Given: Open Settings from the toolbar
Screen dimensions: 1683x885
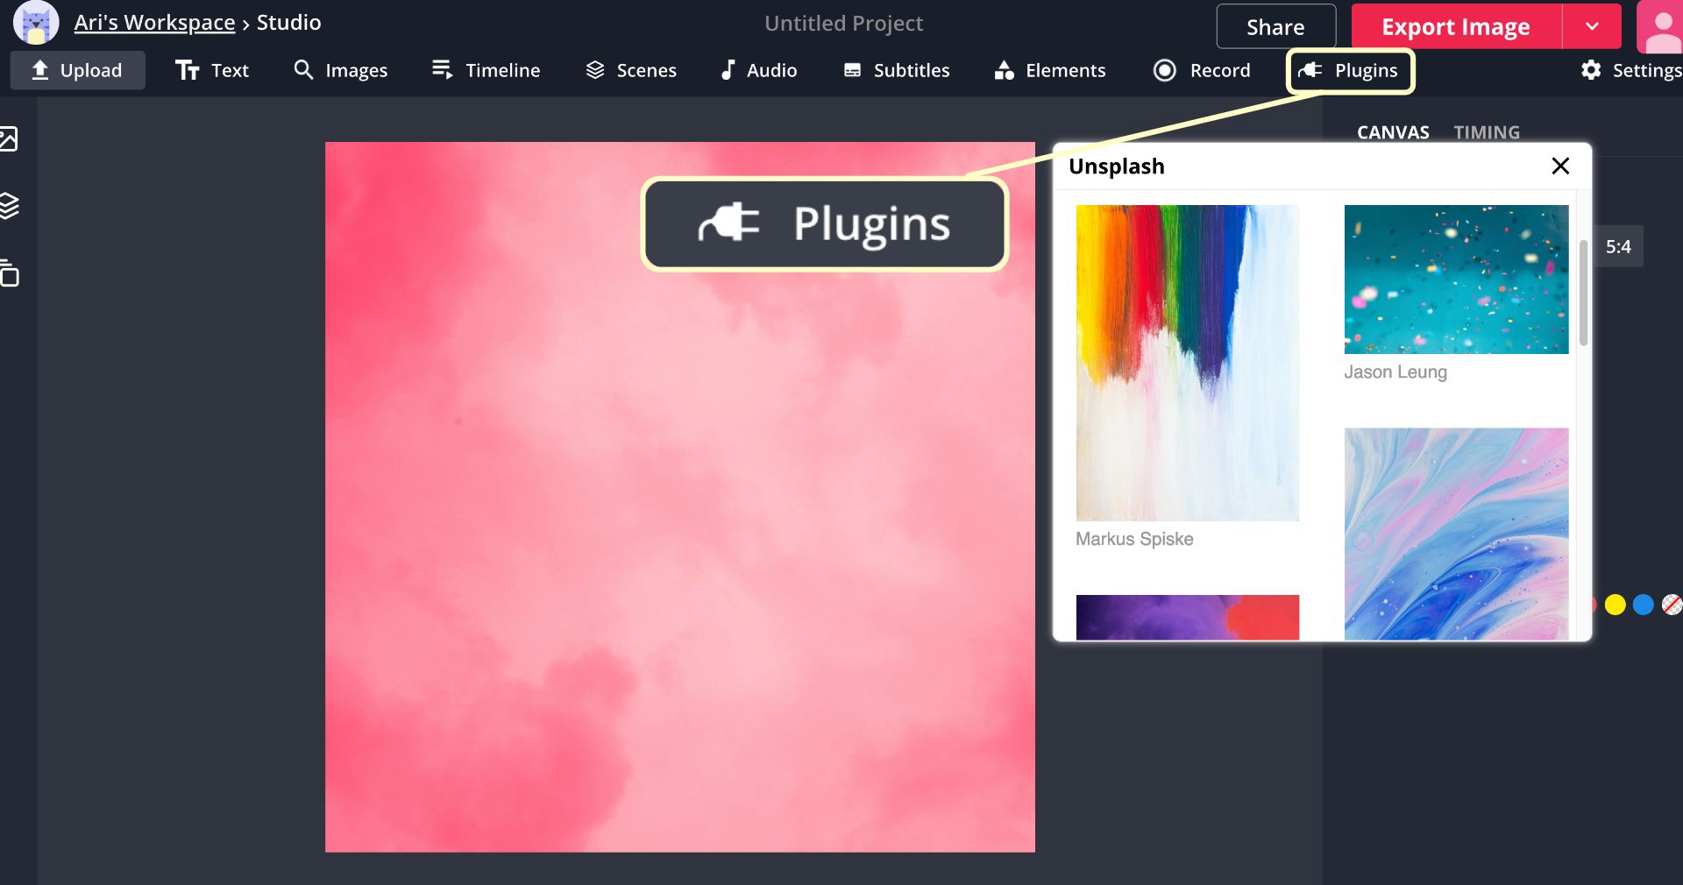Looking at the screenshot, I should pos(1631,70).
